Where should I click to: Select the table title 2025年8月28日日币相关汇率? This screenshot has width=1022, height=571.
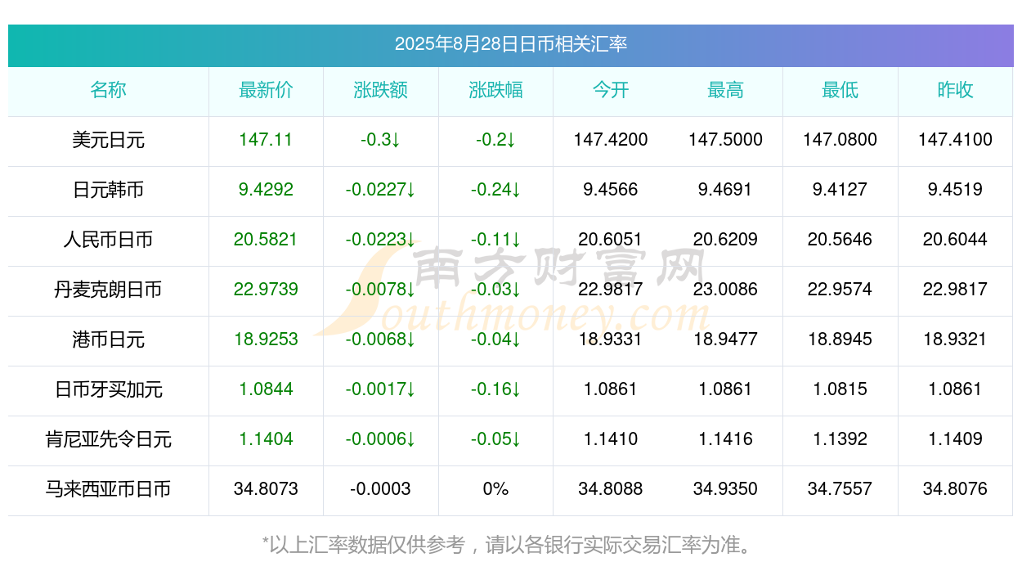coord(511,44)
